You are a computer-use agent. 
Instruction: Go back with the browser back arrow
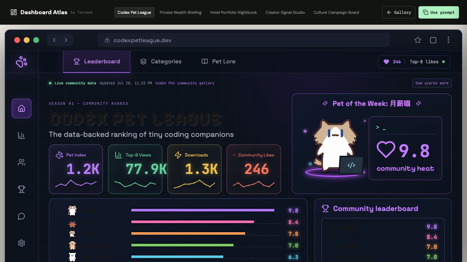coord(54,40)
